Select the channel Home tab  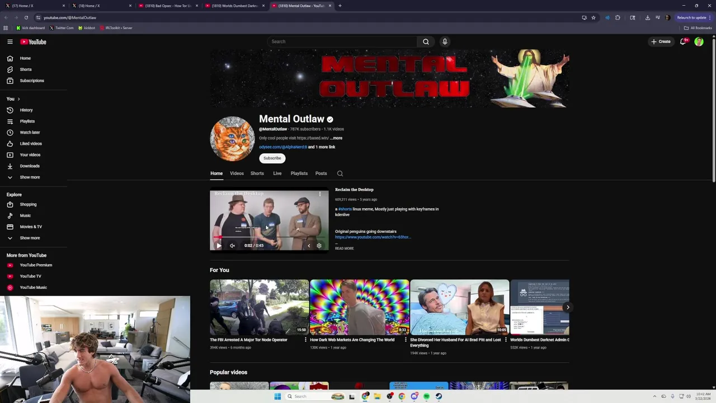pos(216,174)
